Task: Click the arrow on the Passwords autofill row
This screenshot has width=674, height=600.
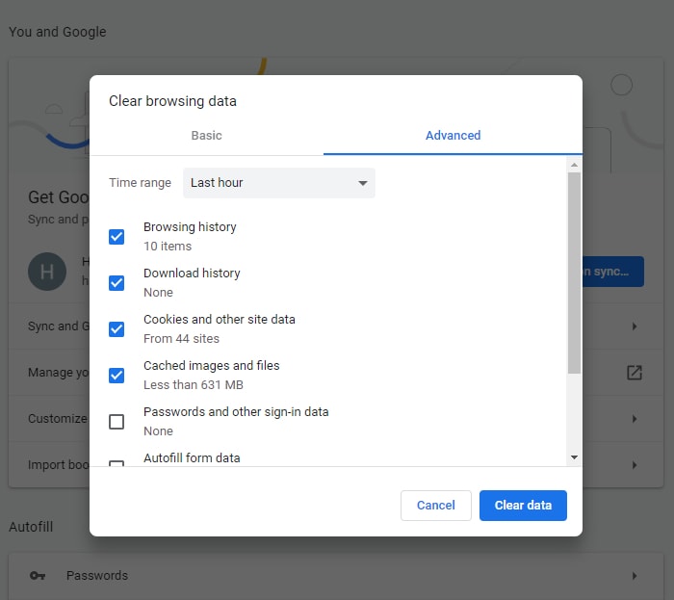Action: 634,576
